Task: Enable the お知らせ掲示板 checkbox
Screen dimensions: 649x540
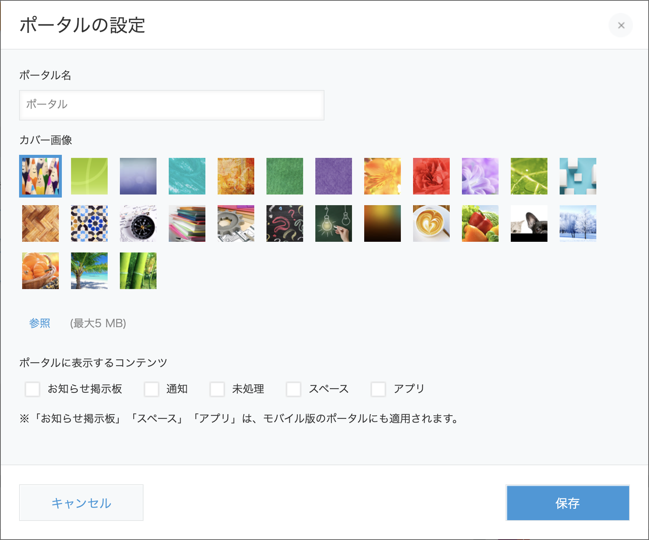Action: 32,389
